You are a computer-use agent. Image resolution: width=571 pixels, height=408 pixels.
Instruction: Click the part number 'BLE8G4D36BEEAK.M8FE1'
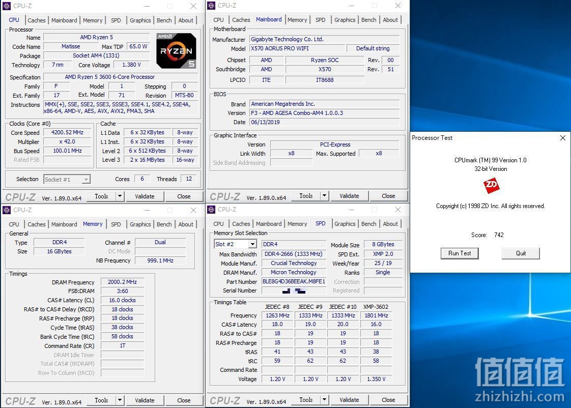[294, 282]
